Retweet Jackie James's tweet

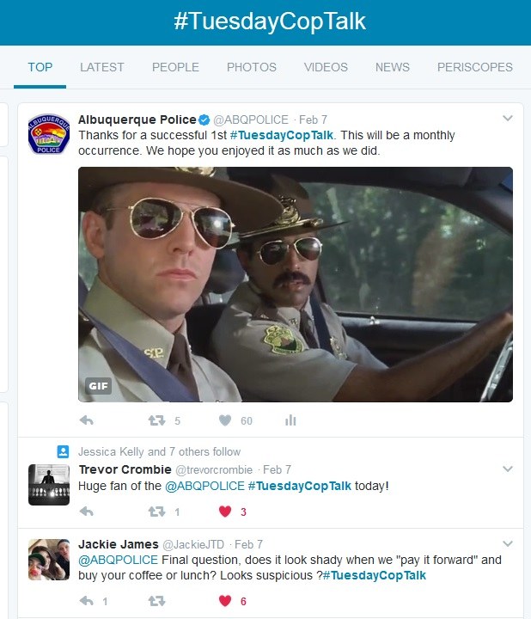[x=156, y=601]
